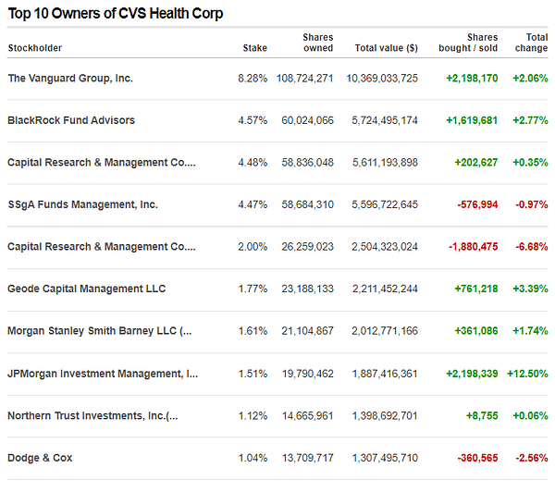Open Dodge & Cox stockholder
This screenshot has height=492, width=555.
click(40, 458)
